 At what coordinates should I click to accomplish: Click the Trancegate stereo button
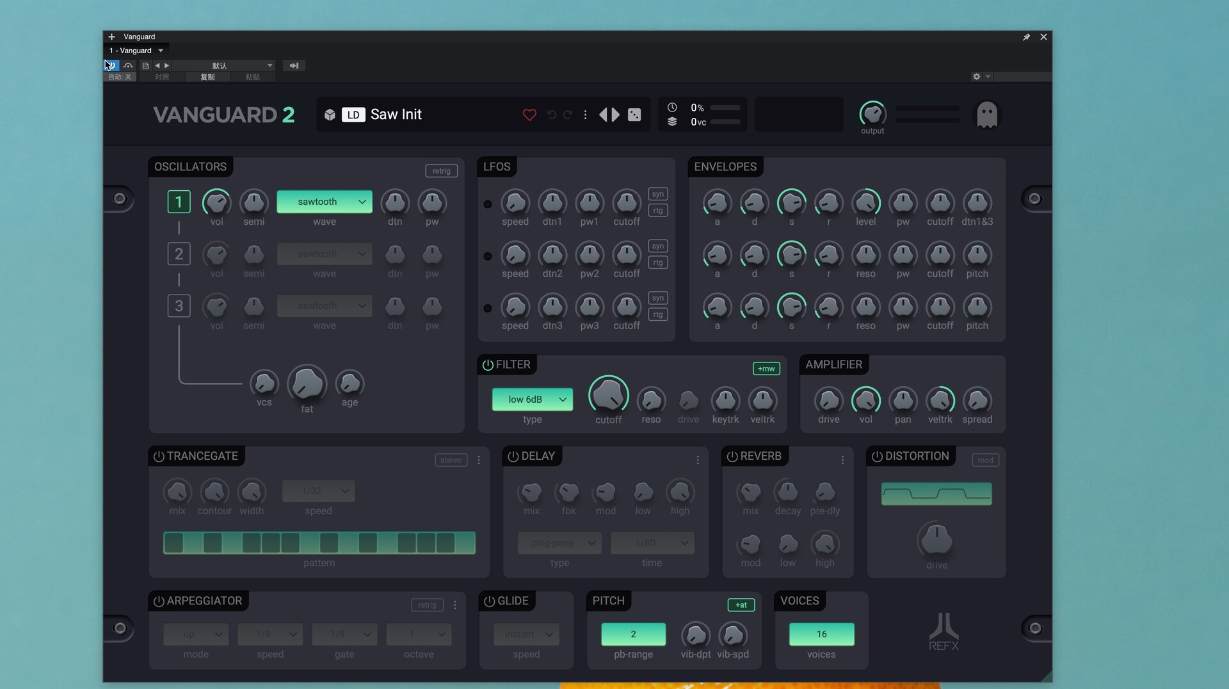click(x=451, y=460)
